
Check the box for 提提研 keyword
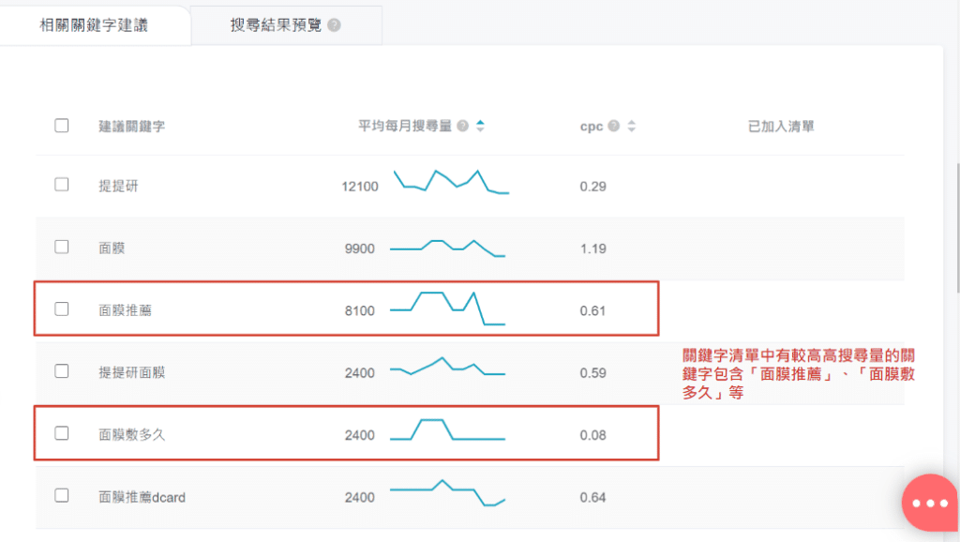[x=62, y=185]
